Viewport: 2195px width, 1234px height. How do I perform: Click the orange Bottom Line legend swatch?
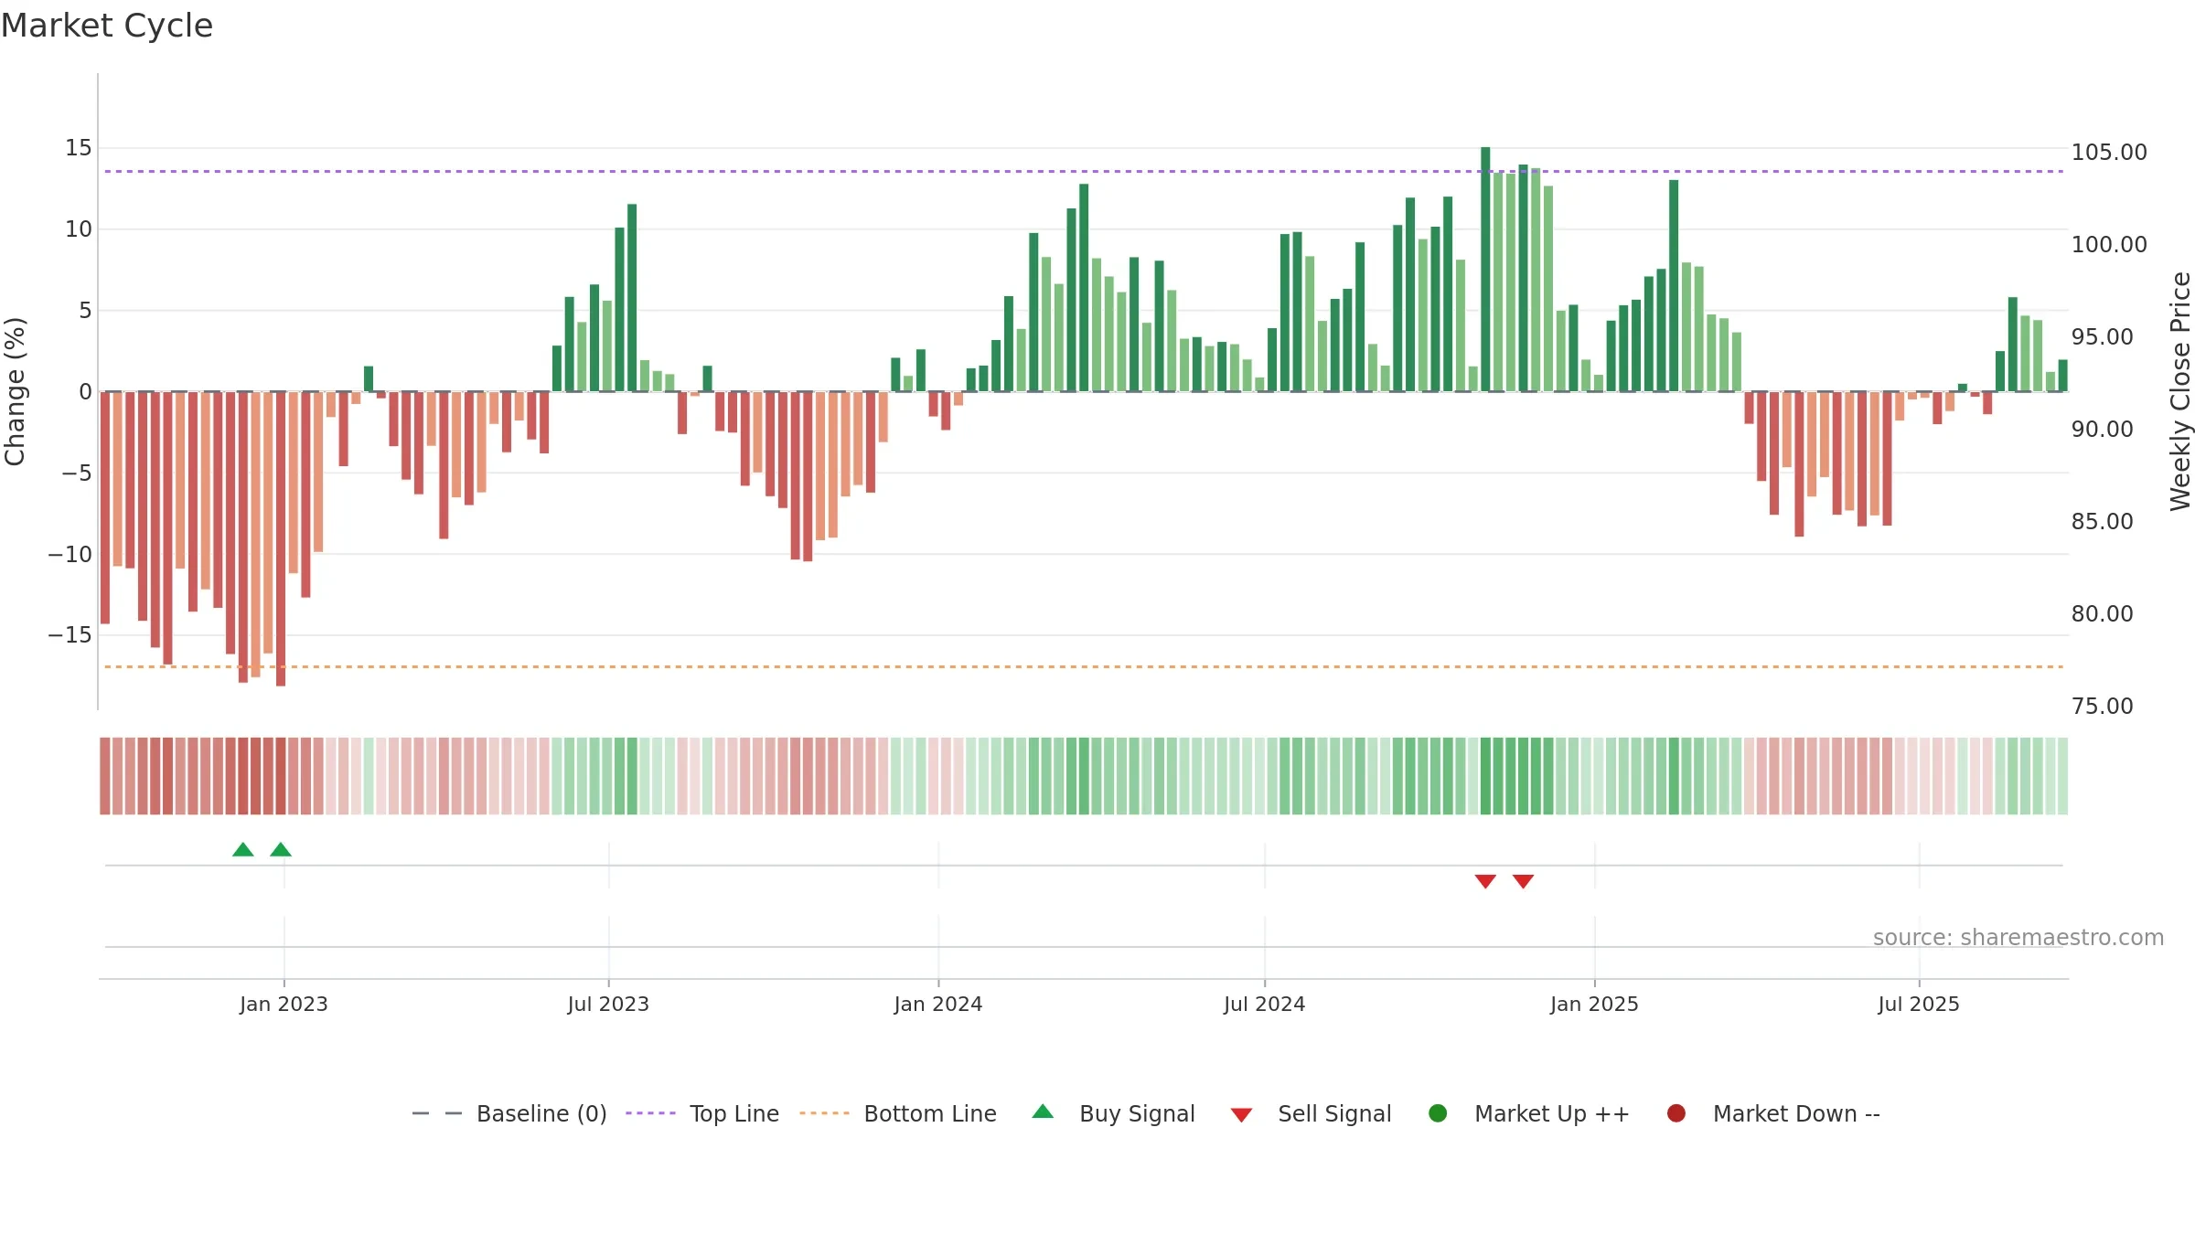tap(824, 1113)
